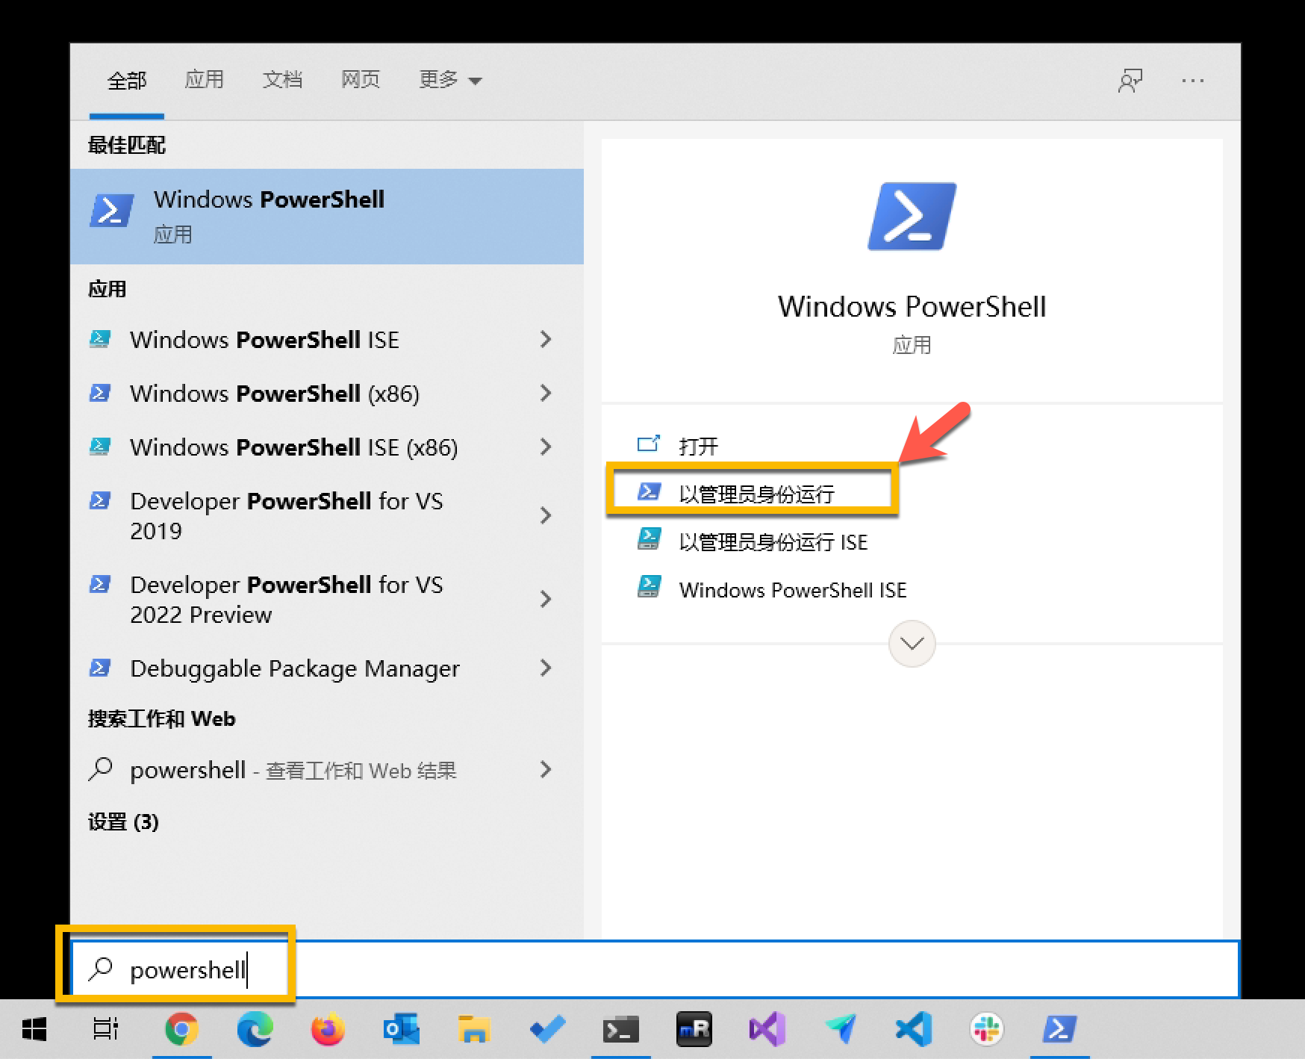
Task: Click the search box containing powershell
Action: tap(655, 969)
